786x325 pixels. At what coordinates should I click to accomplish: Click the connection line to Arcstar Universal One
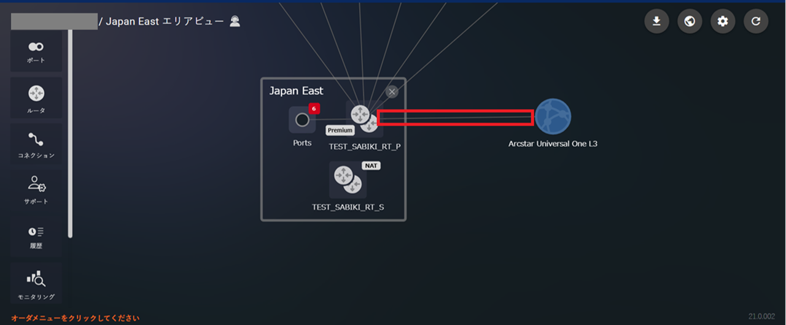(455, 117)
